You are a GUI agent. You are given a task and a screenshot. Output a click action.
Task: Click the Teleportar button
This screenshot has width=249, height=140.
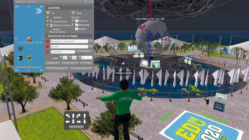click(x=53, y=63)
